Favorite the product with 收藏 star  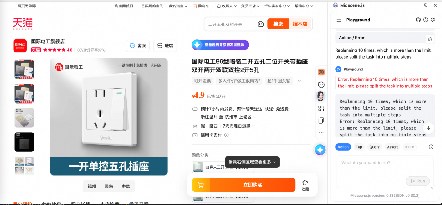click(305, 185)
